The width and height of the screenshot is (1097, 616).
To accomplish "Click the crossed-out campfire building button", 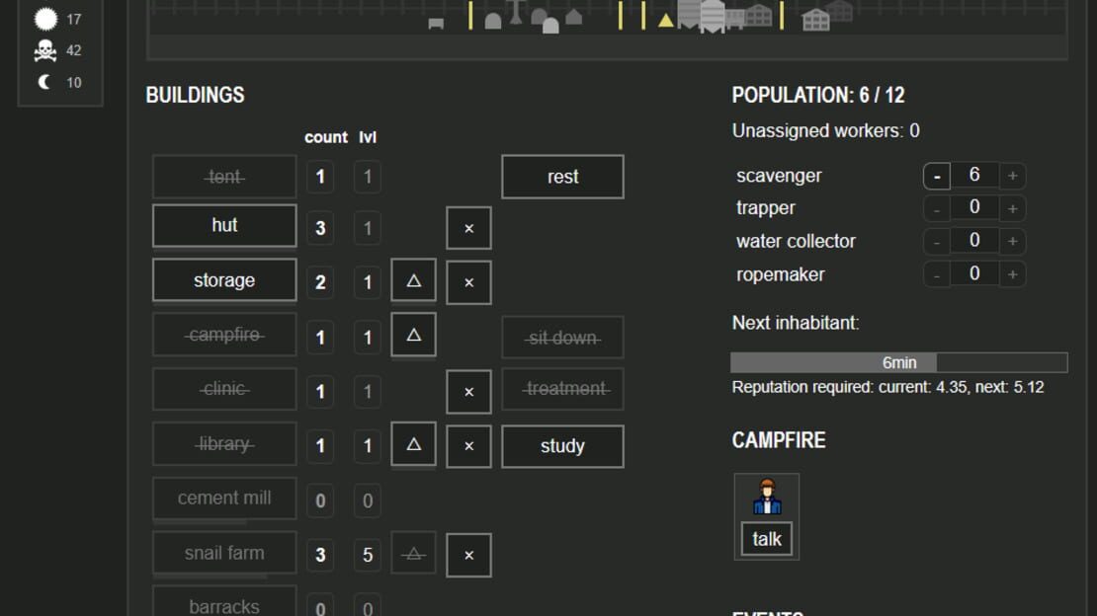I will [x=224, y=335].
